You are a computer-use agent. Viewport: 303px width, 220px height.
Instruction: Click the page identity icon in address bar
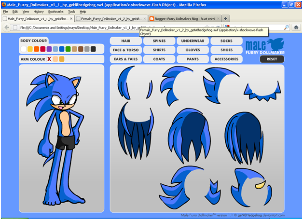[x=15, y=27]
